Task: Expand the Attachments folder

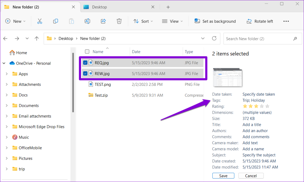Action: [7, 84]
